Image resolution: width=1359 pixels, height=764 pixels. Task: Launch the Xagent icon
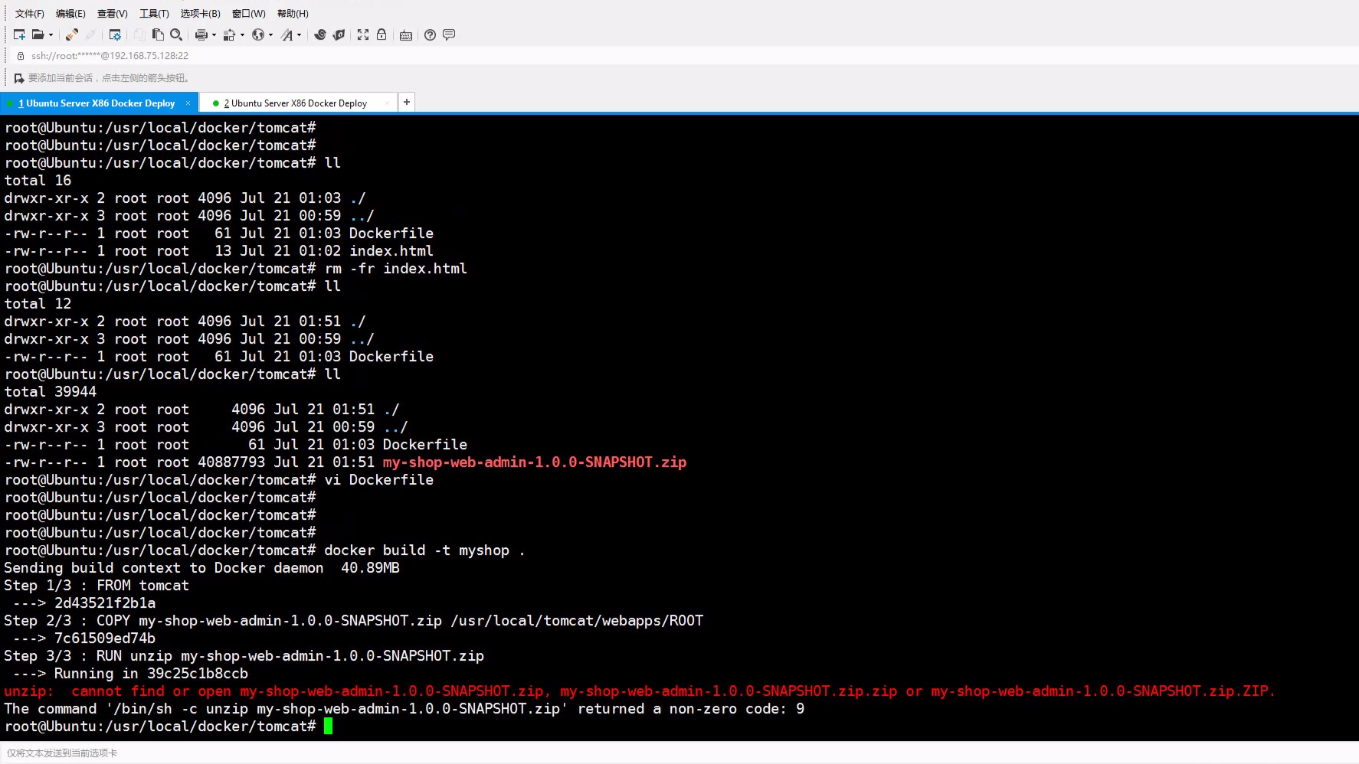(x=339, y=34)
